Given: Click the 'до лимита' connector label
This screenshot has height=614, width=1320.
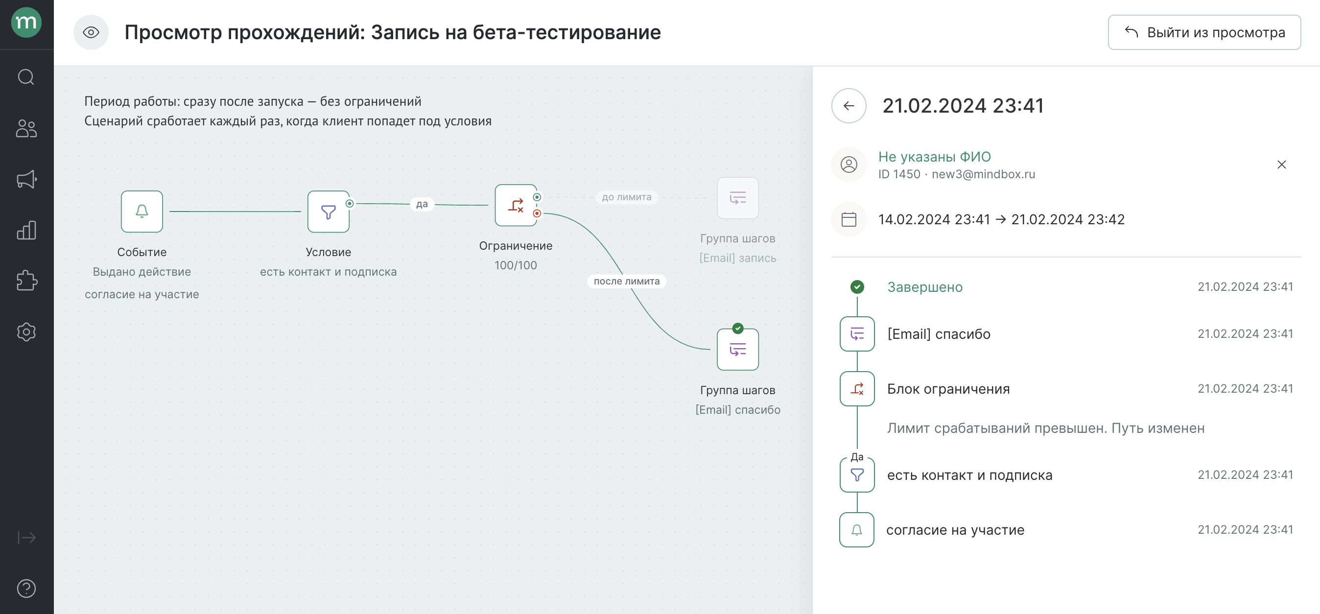Looking at the screenshot, I should click(626, 197).
